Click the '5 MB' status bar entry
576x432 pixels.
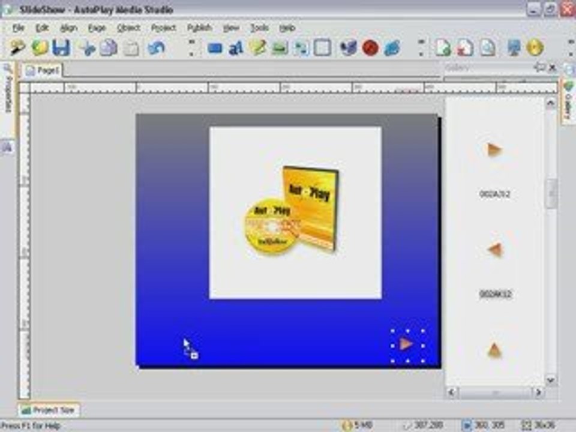(x=358, y=426)
